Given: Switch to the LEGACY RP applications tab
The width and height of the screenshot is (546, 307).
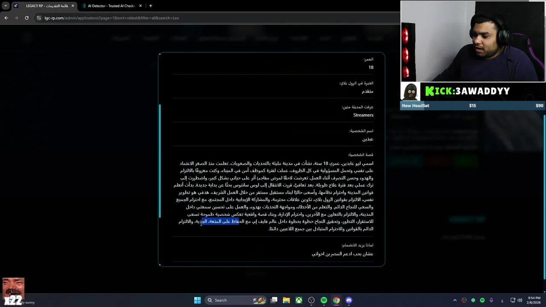Looking at the screenshot, I should (44, 6).
